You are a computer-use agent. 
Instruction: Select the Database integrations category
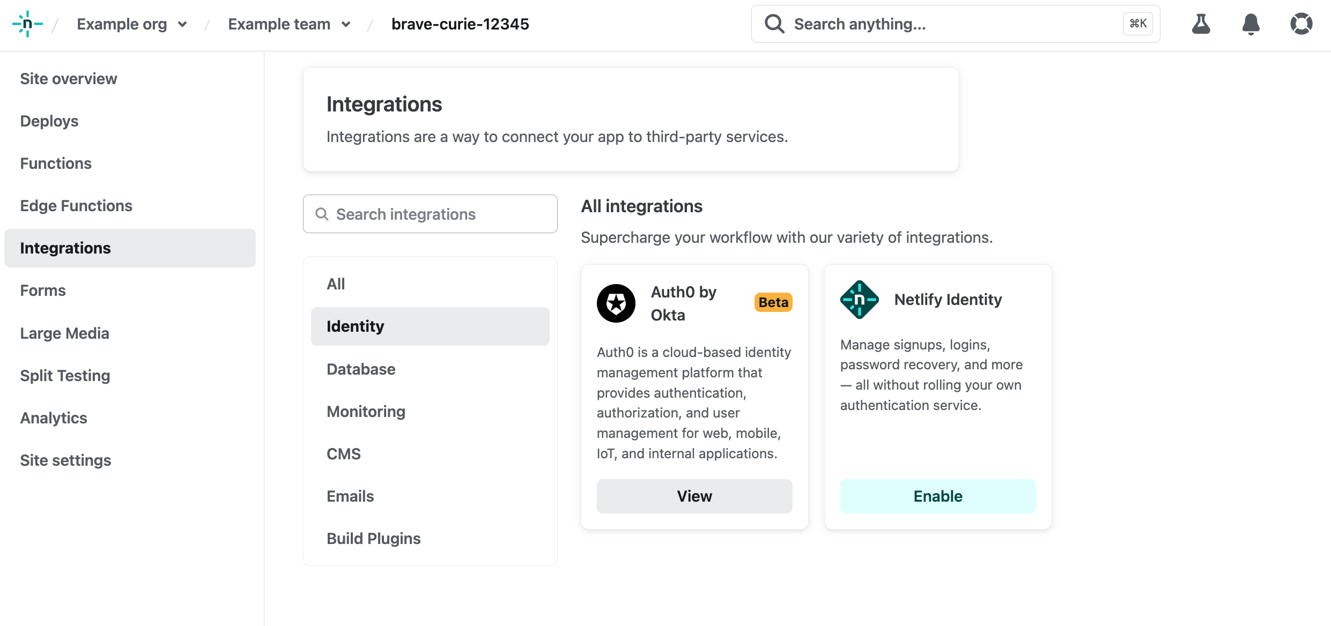click(x=361, y=369)
